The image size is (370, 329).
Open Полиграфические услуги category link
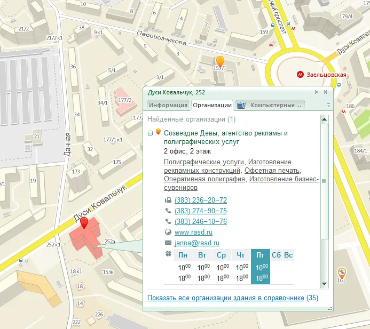pyautogui.click(x=204, y=162)
